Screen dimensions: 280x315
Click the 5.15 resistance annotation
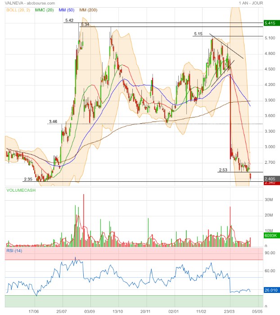[x=198, y=34]
